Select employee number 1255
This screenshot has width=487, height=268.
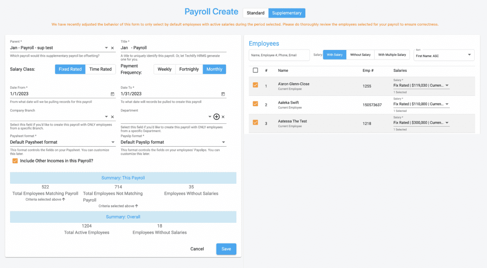tap(367, 86)
